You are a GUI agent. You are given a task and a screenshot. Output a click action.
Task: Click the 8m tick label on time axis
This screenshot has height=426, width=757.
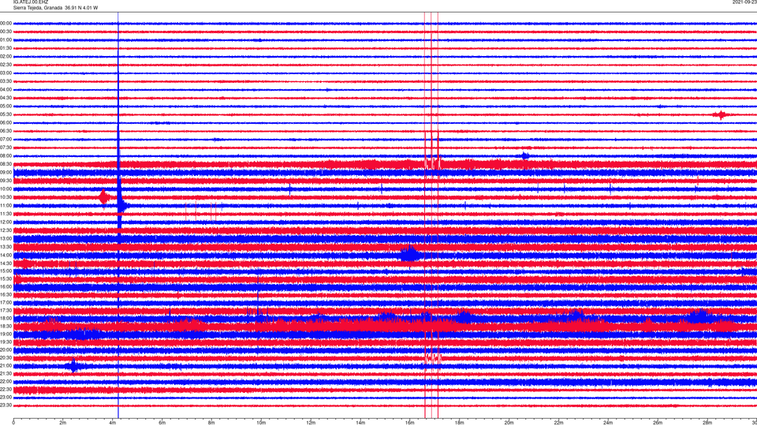coord(211,423)
